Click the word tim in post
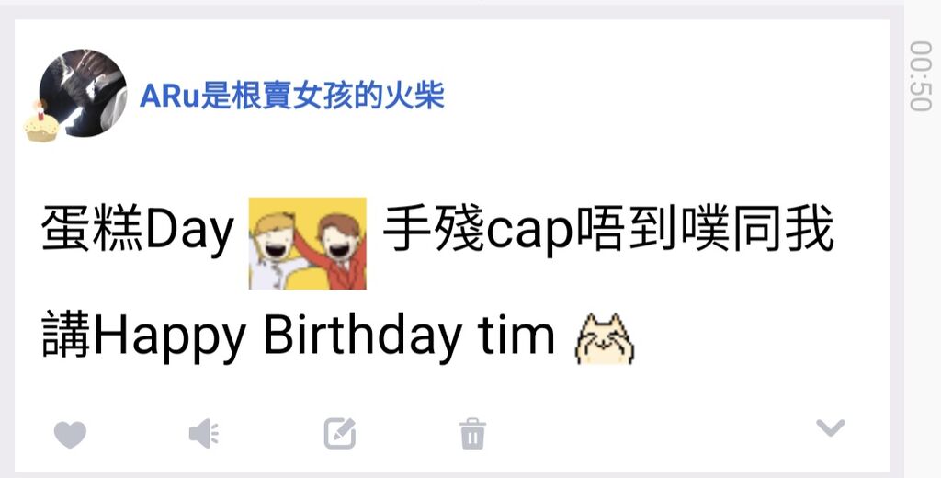 (x=516, y=336)
